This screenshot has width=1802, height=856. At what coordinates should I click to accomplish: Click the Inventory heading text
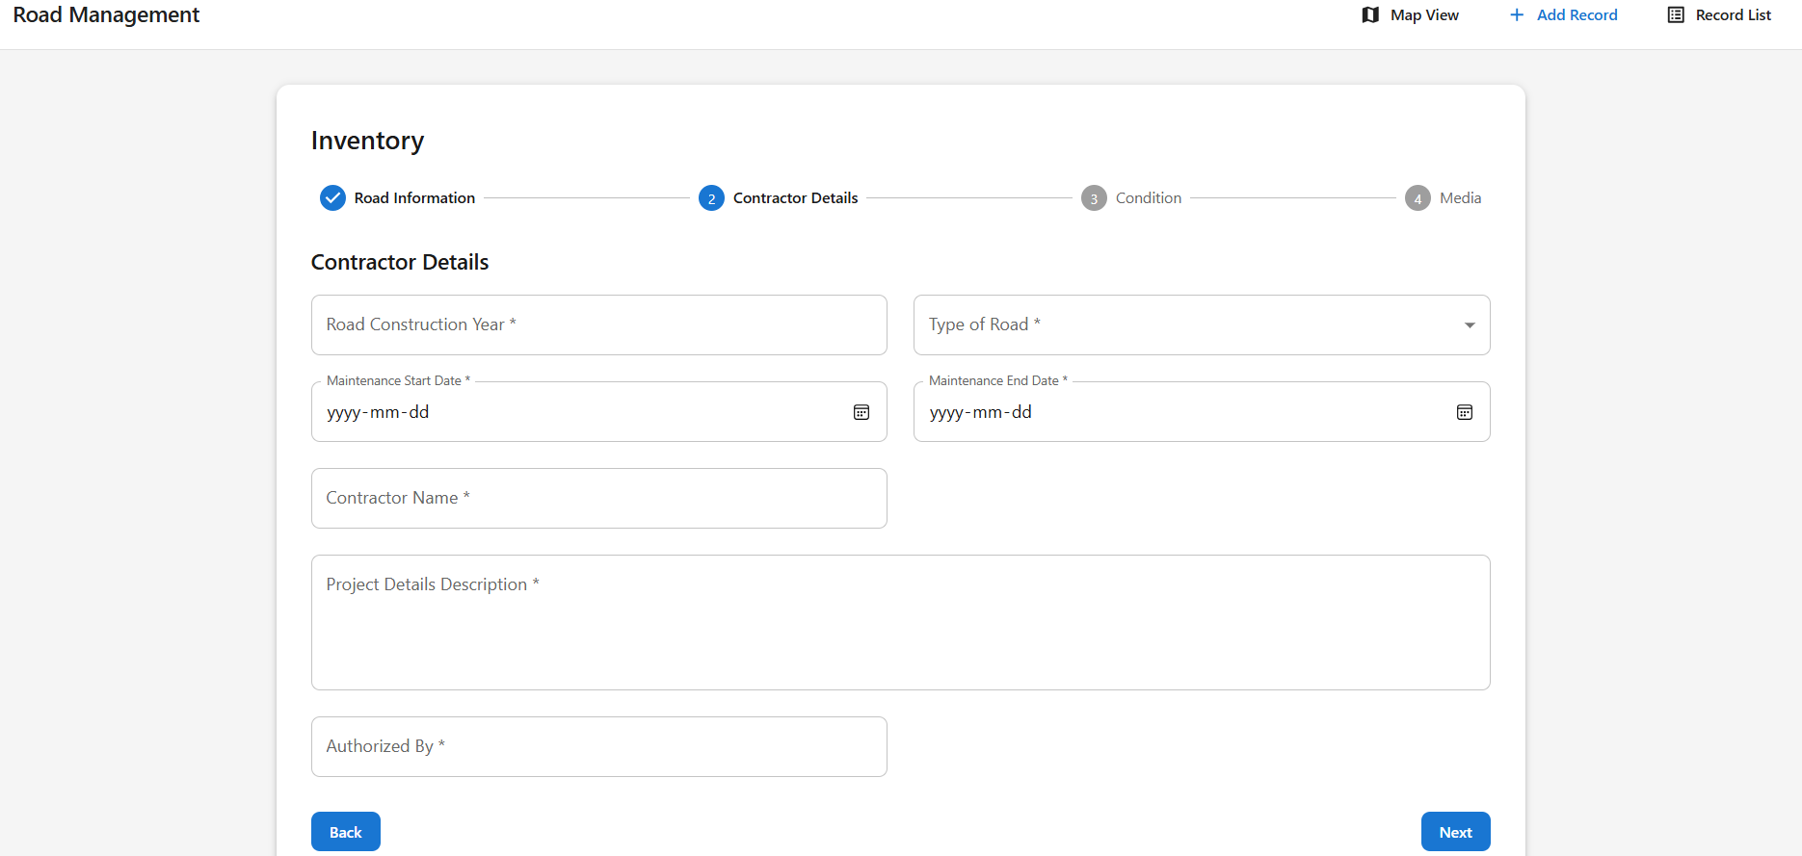tap(367, 142)
